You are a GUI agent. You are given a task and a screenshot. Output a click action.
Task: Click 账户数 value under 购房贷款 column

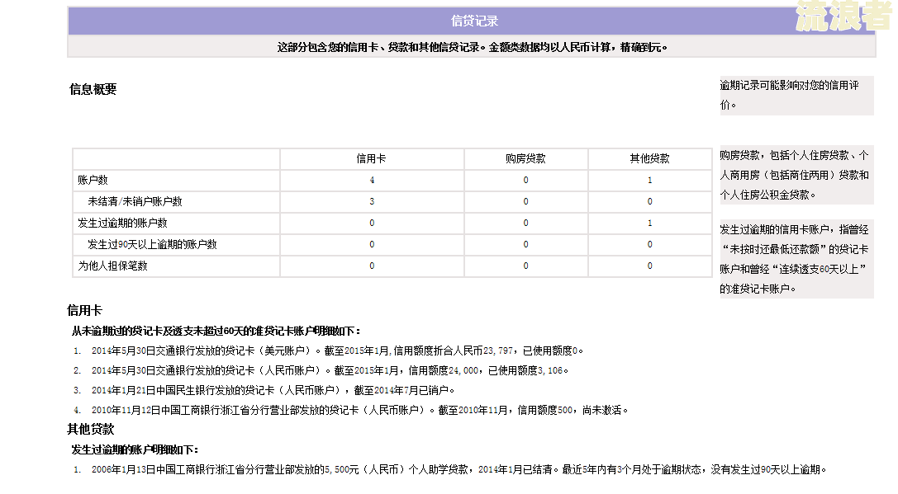[525, 180]
